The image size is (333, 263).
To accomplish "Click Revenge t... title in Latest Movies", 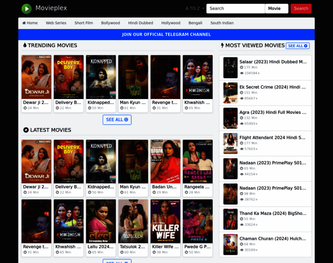I will point(35,247).
